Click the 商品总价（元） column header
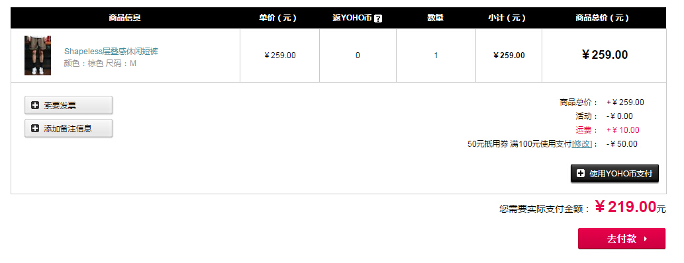Screen dimensions: 684x263 (x=603, y=18)
